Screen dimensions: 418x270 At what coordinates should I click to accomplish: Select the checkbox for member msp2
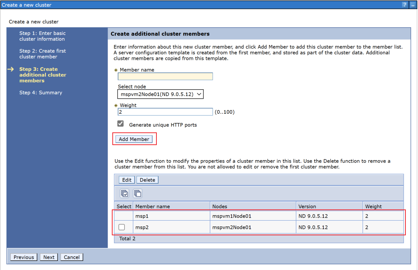[x=122, y=227]
